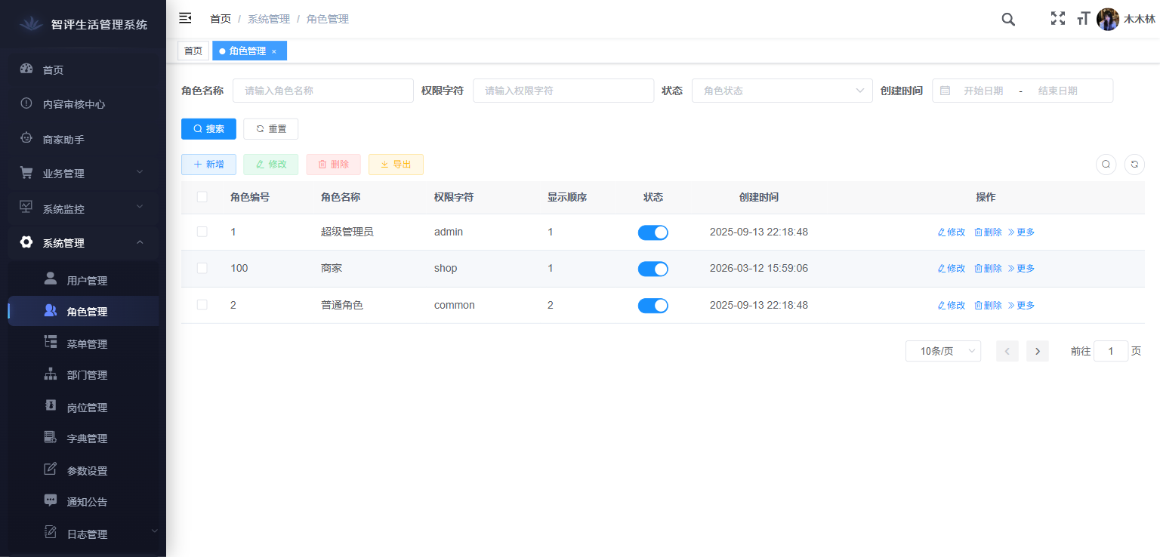The height and width of the screenshot is (557, 1160).
Task: Open the 角色状态 dropdown
Action: pyautogui.click(x=782, y=90)
